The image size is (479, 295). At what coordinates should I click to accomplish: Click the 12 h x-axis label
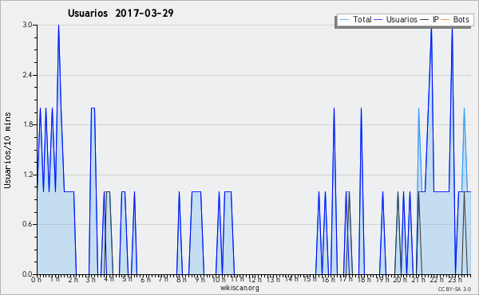tap(254, 280)
